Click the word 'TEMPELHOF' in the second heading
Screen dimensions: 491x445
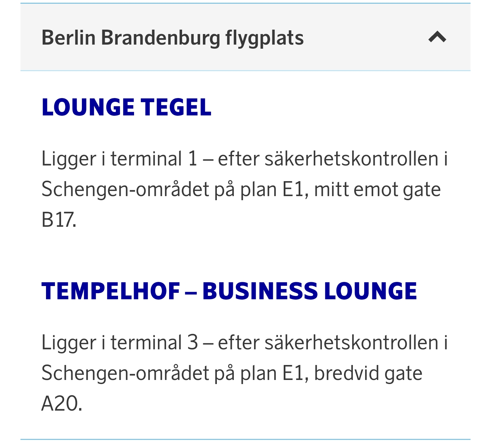[111, 291]
